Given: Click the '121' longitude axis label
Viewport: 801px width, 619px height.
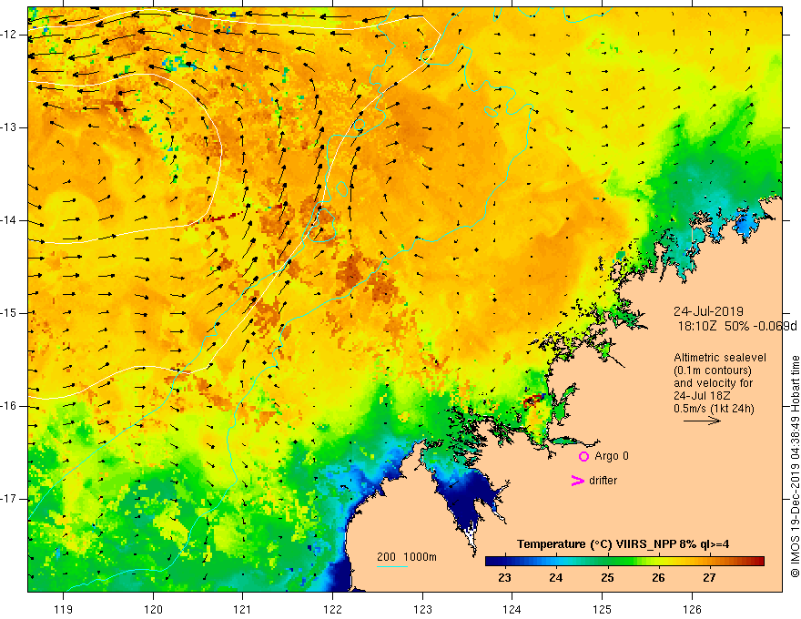Looking at the screenshot, I should pyautogui.click(x=243, y=609).
